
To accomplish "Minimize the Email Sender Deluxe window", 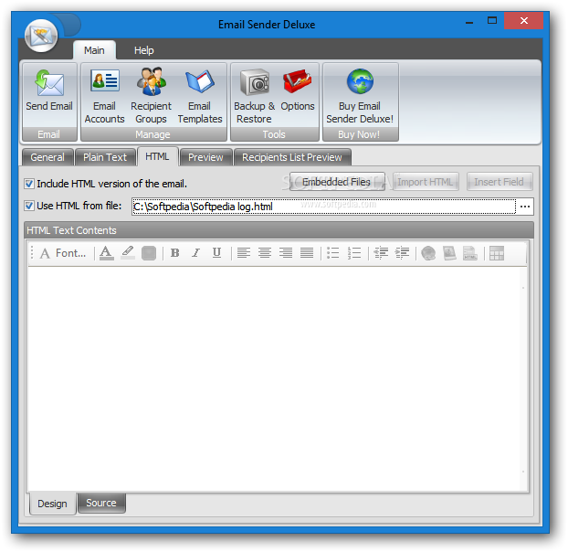I will point(469,21).
